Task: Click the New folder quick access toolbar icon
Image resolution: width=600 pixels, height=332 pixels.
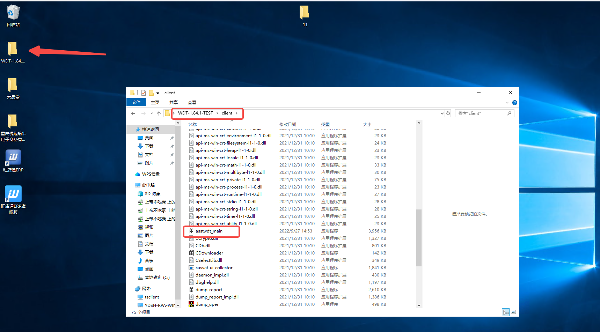Action: tap(151, 93)
